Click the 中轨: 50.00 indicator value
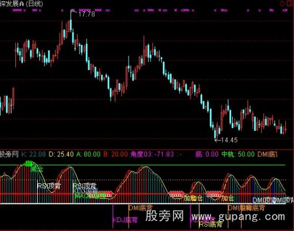 (x=238, y=154)
